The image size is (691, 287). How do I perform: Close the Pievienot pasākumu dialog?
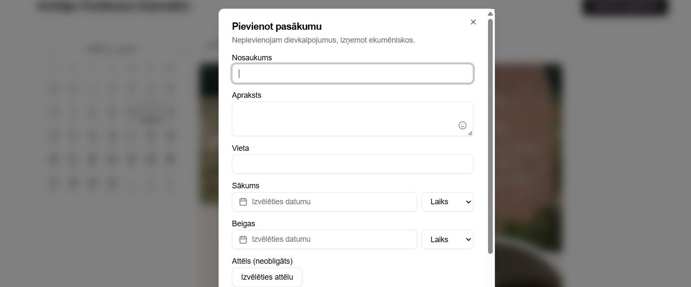point(473,22)
